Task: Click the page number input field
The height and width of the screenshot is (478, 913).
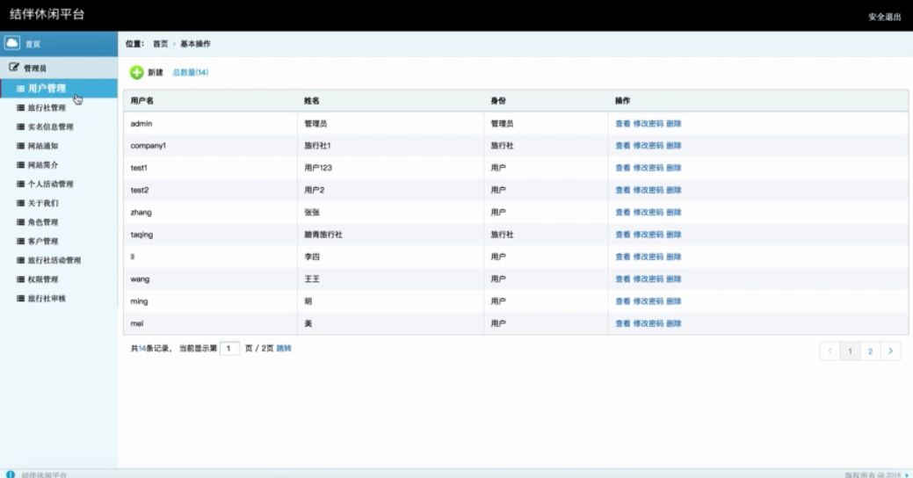Action: click(229, 348)
